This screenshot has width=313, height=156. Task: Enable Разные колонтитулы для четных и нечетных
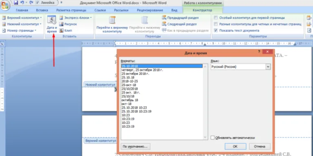216,24
